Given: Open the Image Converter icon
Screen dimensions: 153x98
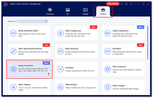Looking at the screenshot, I should click(x=13, y=69).
